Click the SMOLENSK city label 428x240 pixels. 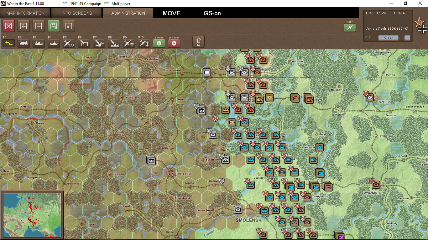(x=248, y=220)
